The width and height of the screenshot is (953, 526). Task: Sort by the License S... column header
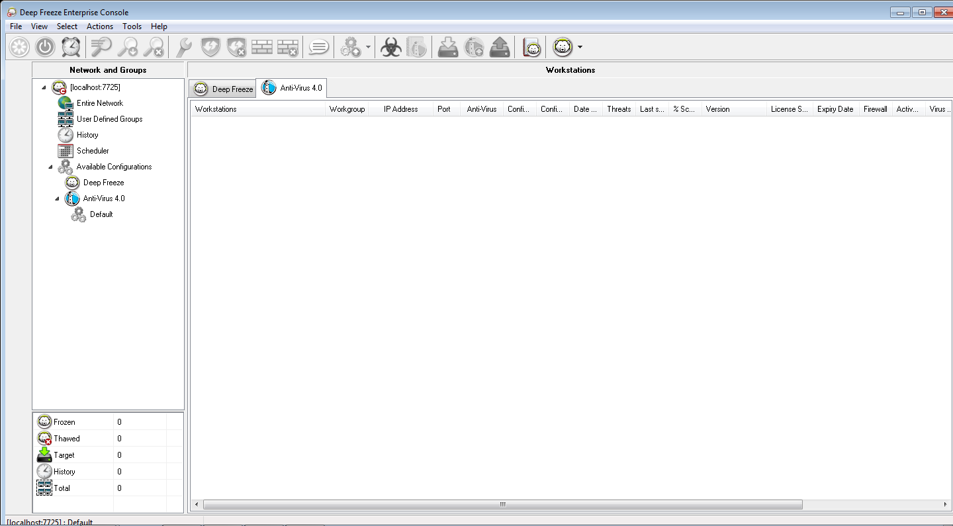[x=790, y=109]
